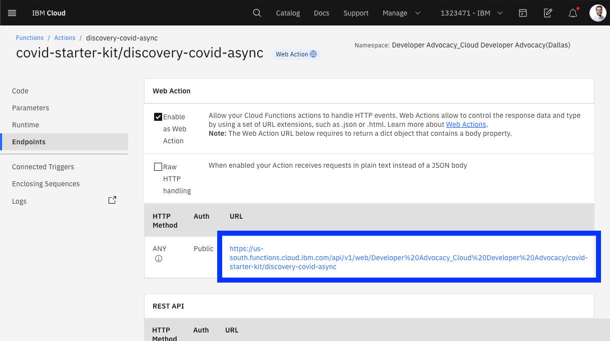Go to the Functions breadcrumb link
The image size is (610, 341).
tap(30, 38)
